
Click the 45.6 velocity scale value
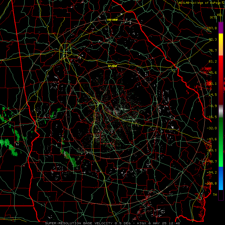point(213,72)
